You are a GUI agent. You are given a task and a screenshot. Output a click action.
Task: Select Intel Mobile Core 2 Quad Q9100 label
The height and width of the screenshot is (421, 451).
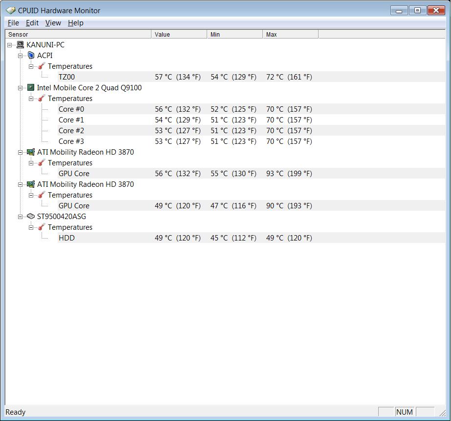89,88
